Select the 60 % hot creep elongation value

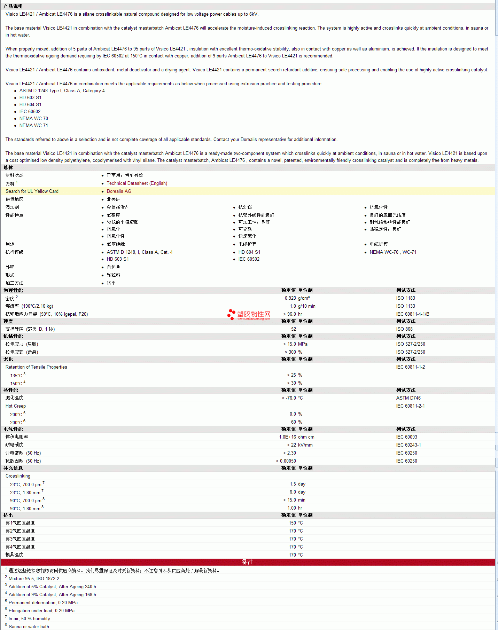[x=297, y=422]
